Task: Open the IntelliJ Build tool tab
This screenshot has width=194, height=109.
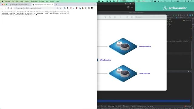Action: [x=133, y=106]
